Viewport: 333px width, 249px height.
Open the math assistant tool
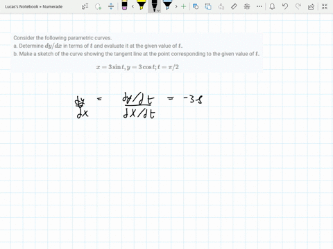coord(247,6)
